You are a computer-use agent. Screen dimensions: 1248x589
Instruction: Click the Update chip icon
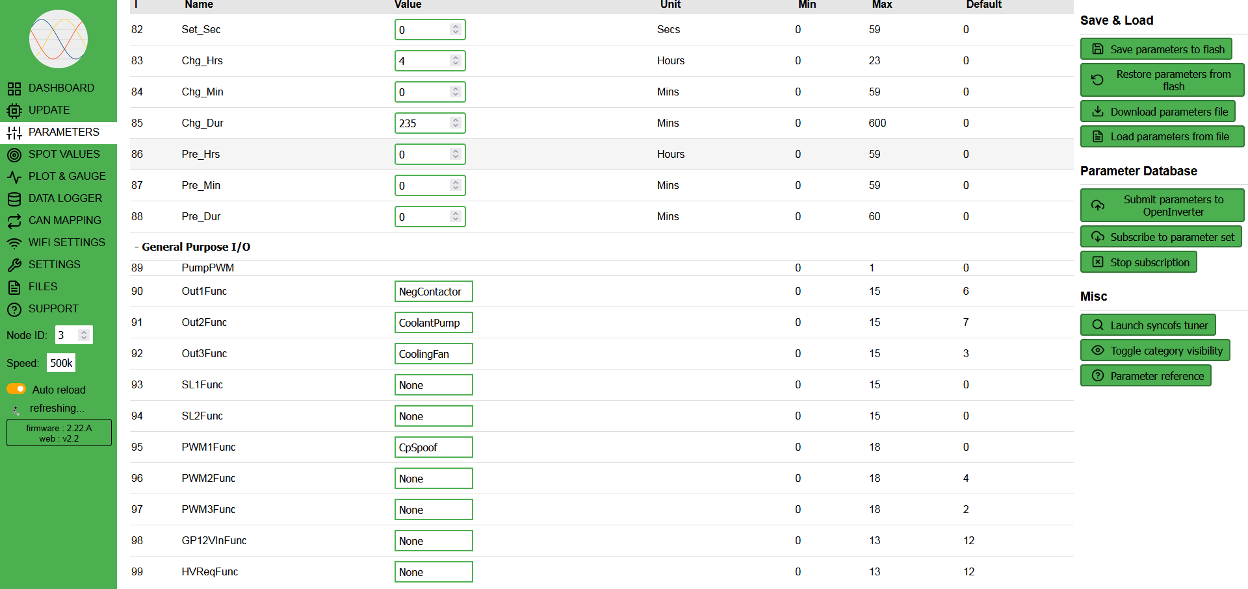coord(14,110)
